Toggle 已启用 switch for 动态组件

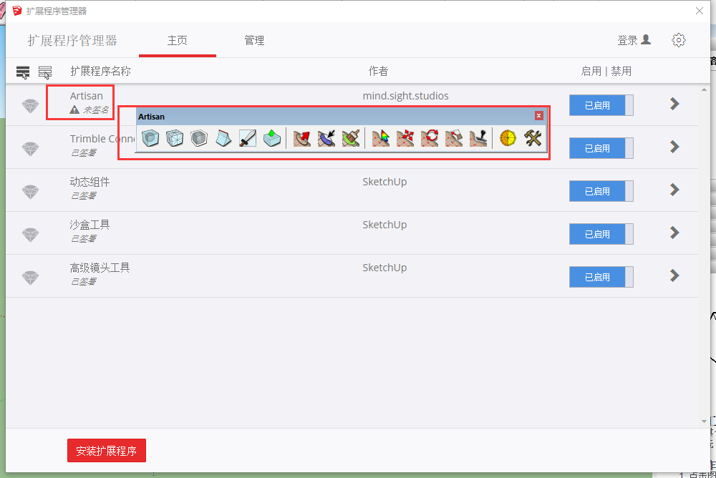point(601,191)
